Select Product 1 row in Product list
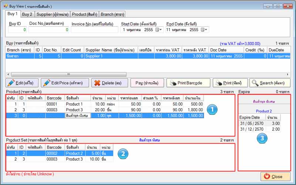The image size is (296, 185). (x=105, y=104)
